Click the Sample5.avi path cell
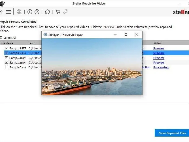Viewport: 189px width, 142px height. [35, 67]
